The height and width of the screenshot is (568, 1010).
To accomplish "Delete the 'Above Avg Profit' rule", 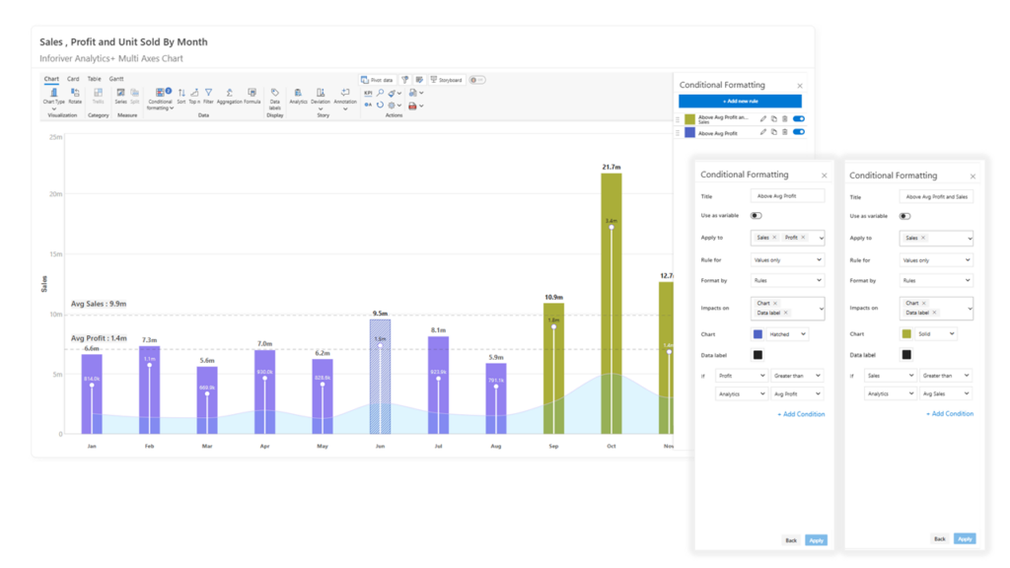I will 784,132.
